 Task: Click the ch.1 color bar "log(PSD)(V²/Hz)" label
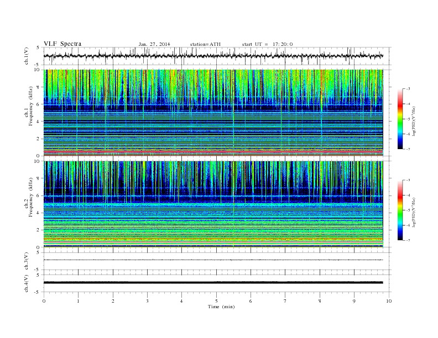[x=414, y=122]
